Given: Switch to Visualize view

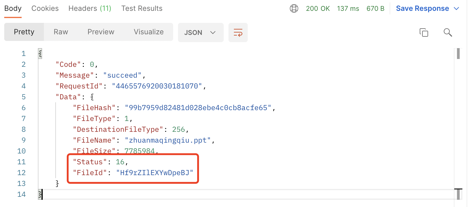Looking at the screenshot, I should tap(149, 32).
